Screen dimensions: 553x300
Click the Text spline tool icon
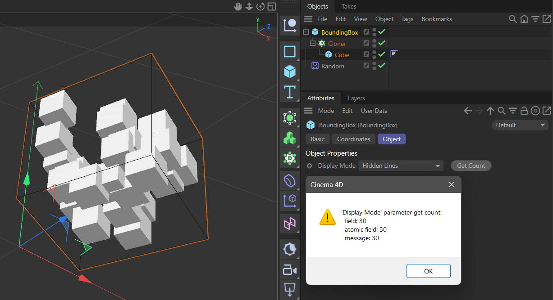289,92
